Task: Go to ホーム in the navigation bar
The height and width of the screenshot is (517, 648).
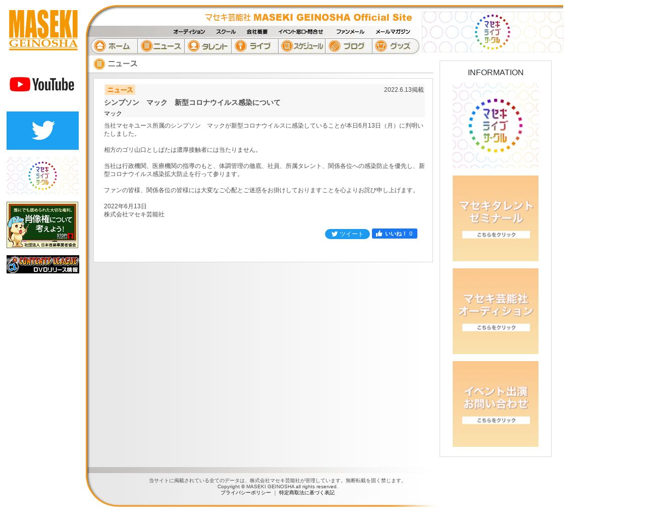Action: pyautogui.click(x=114, y=46)
